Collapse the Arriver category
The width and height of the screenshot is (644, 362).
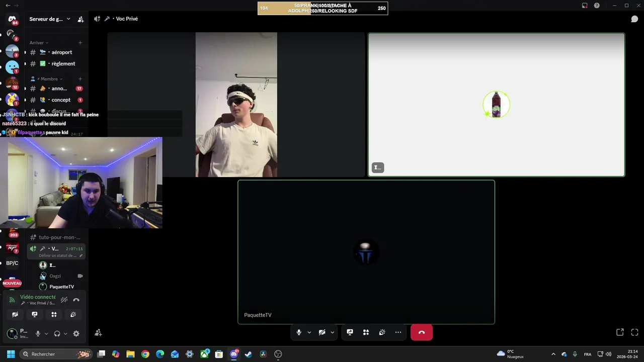(x=39, y=43)
